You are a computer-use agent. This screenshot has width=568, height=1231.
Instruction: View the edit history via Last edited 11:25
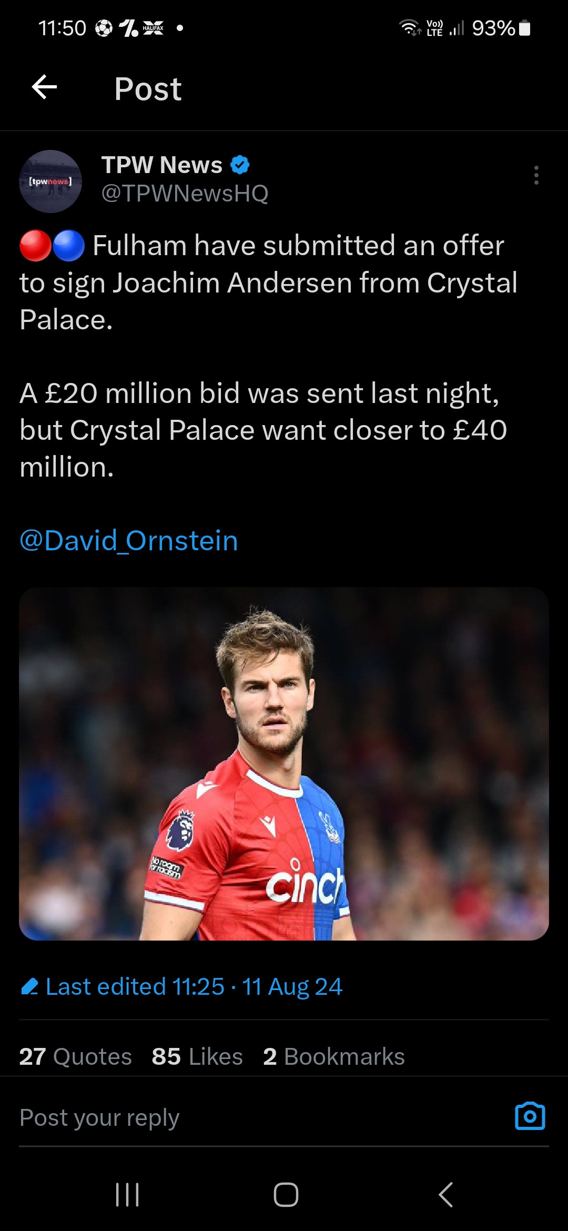coord(194,986)
